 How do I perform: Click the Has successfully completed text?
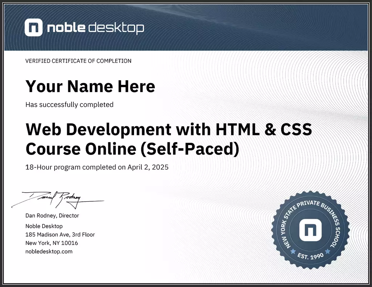[69, 104]
